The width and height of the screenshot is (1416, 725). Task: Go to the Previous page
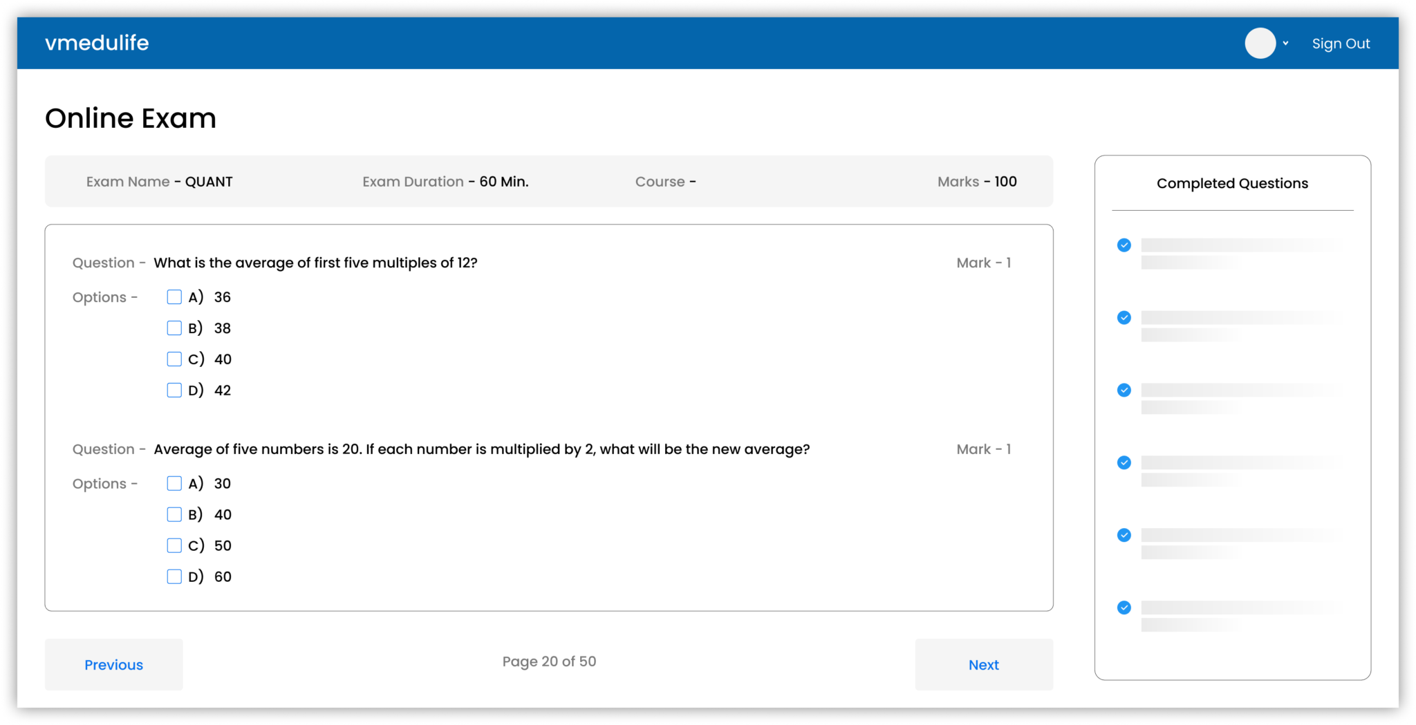114,664
